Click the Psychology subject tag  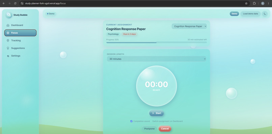[x=113, y=34]
